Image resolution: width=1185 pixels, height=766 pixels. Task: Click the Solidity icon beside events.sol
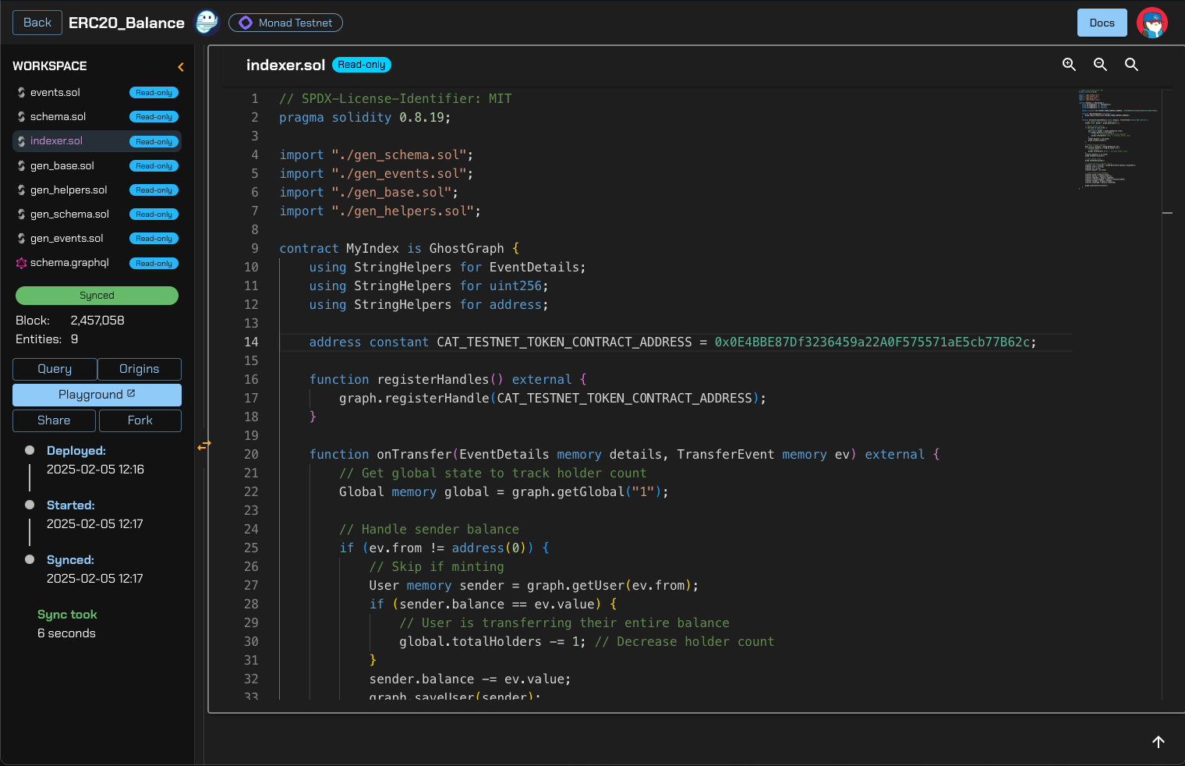(x=19, y=92)
